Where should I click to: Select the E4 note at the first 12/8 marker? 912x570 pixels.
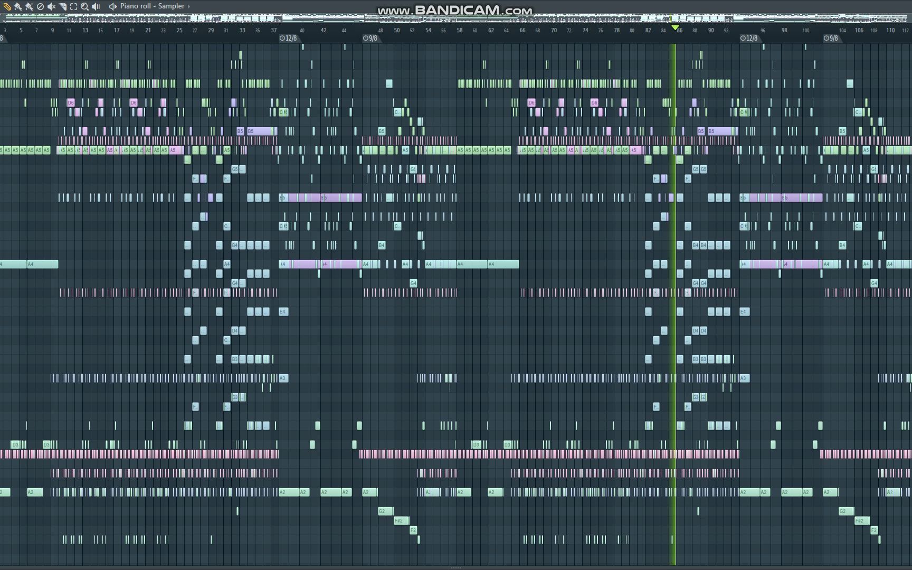point(283,311)
